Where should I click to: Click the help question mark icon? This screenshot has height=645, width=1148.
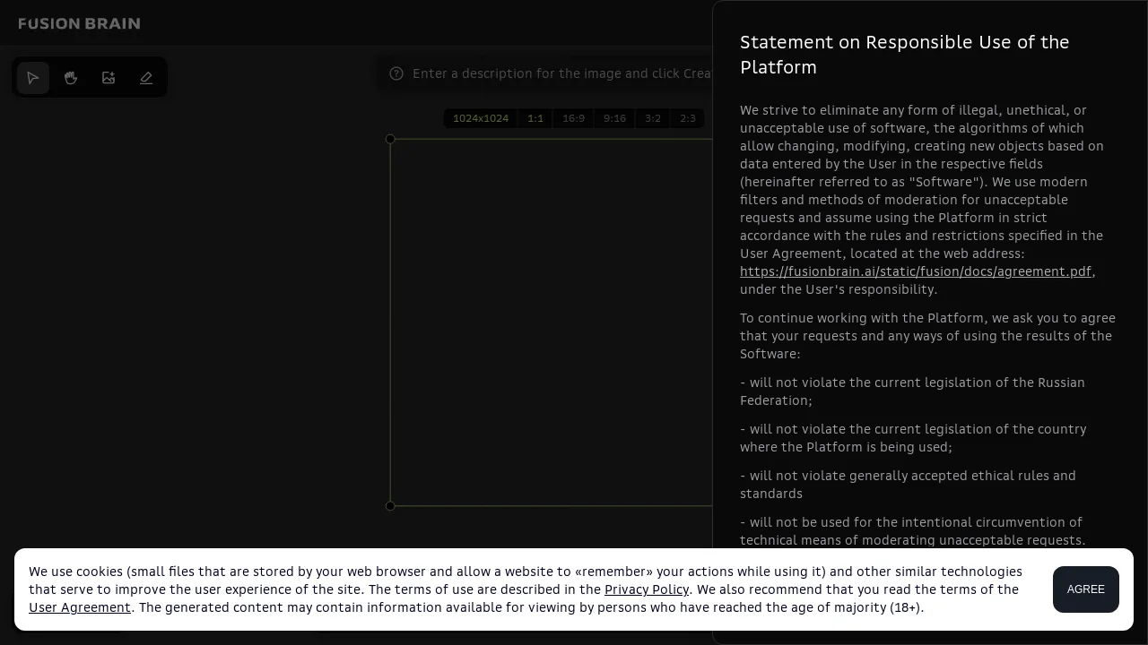[396, 73]
